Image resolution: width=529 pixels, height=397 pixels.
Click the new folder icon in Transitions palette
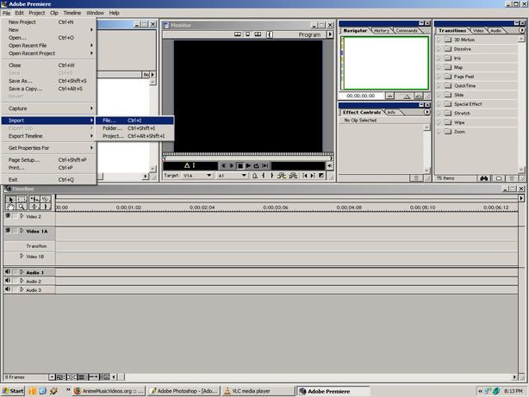point(499,178)
